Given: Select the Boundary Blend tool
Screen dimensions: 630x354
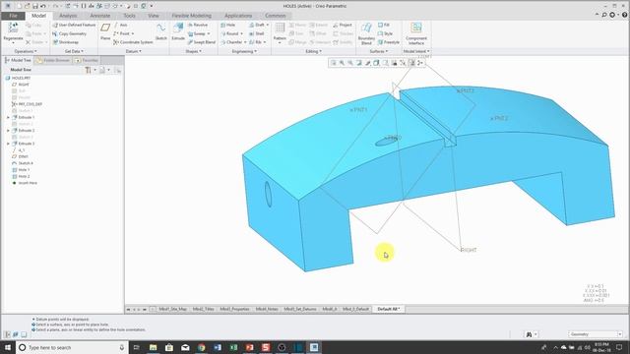Looking at the screenshot, I should pos(366,32).
